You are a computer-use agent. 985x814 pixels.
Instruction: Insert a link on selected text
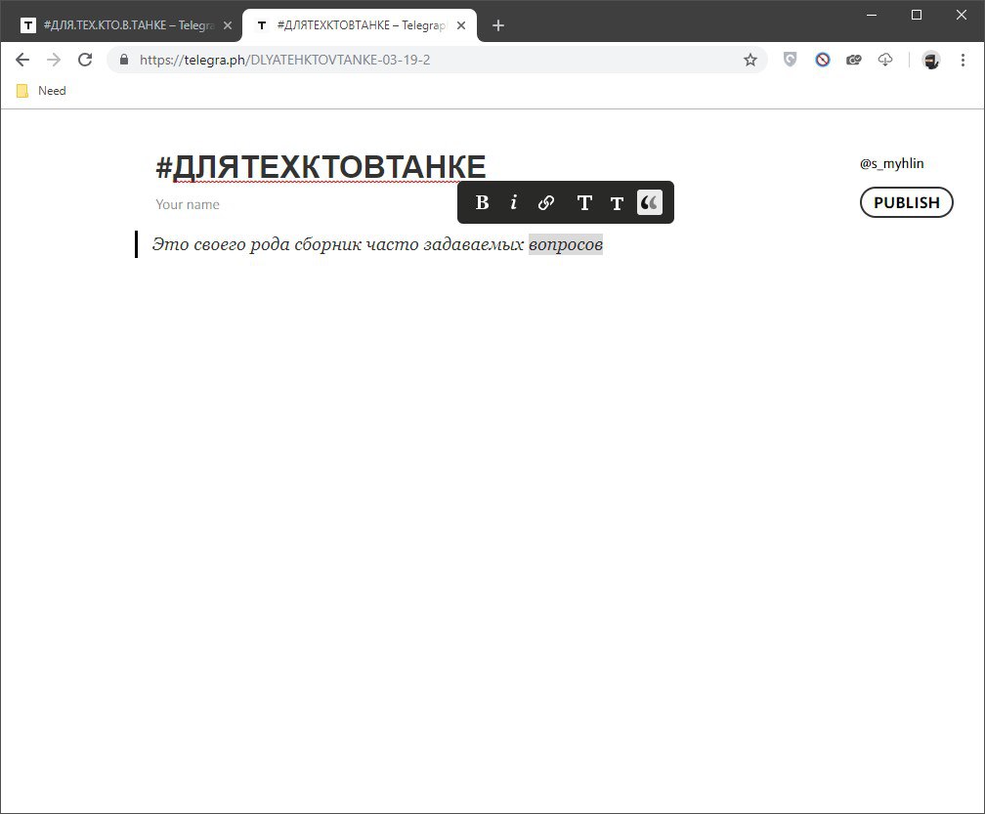click(546, 202)
